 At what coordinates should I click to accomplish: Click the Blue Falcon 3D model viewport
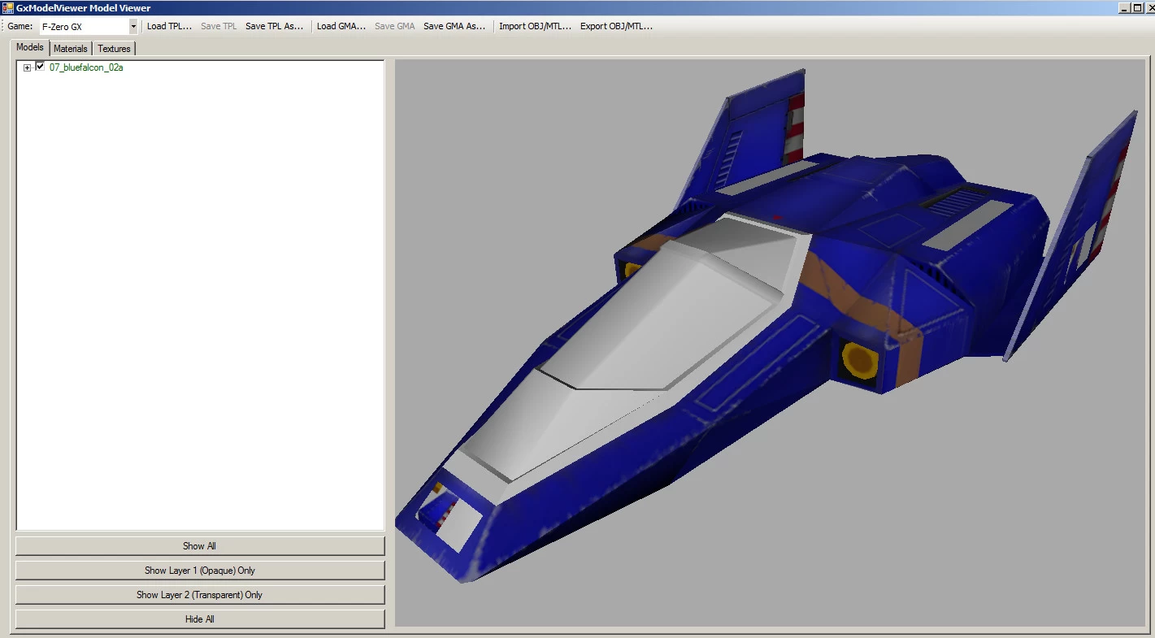(770, 342)
